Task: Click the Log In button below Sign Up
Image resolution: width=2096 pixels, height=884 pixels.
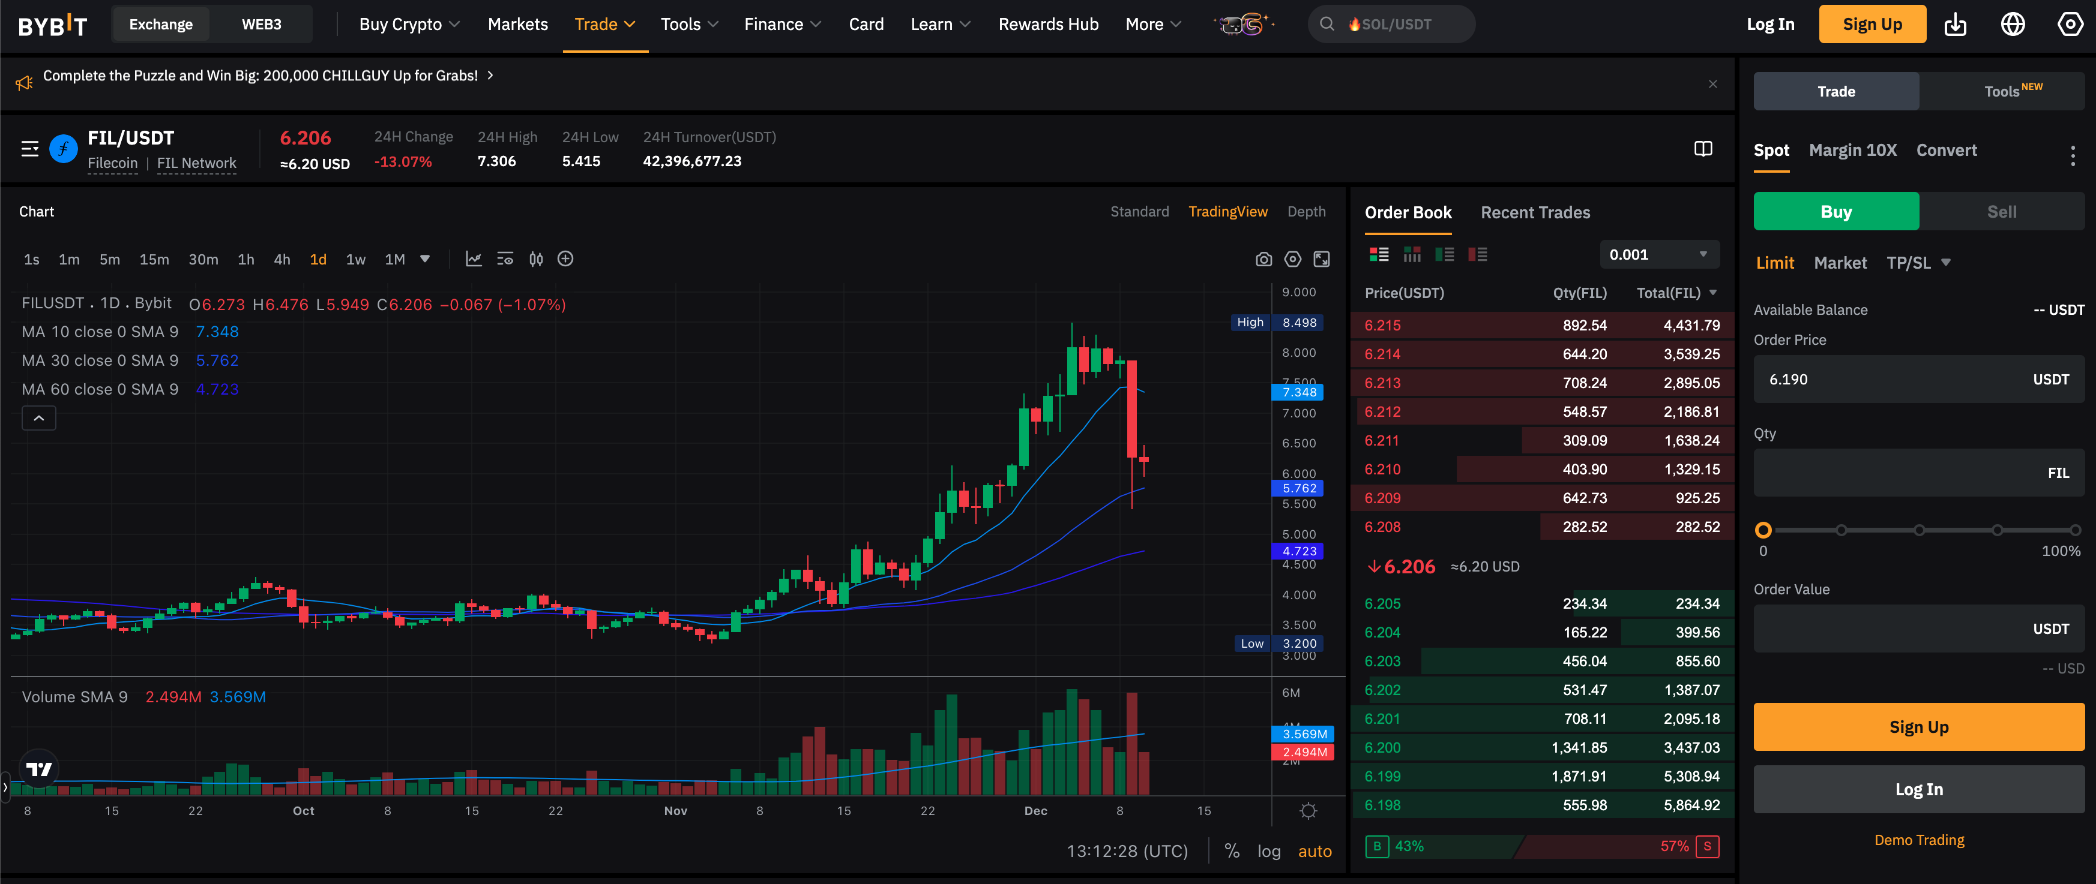Action: pos(1918,789)
